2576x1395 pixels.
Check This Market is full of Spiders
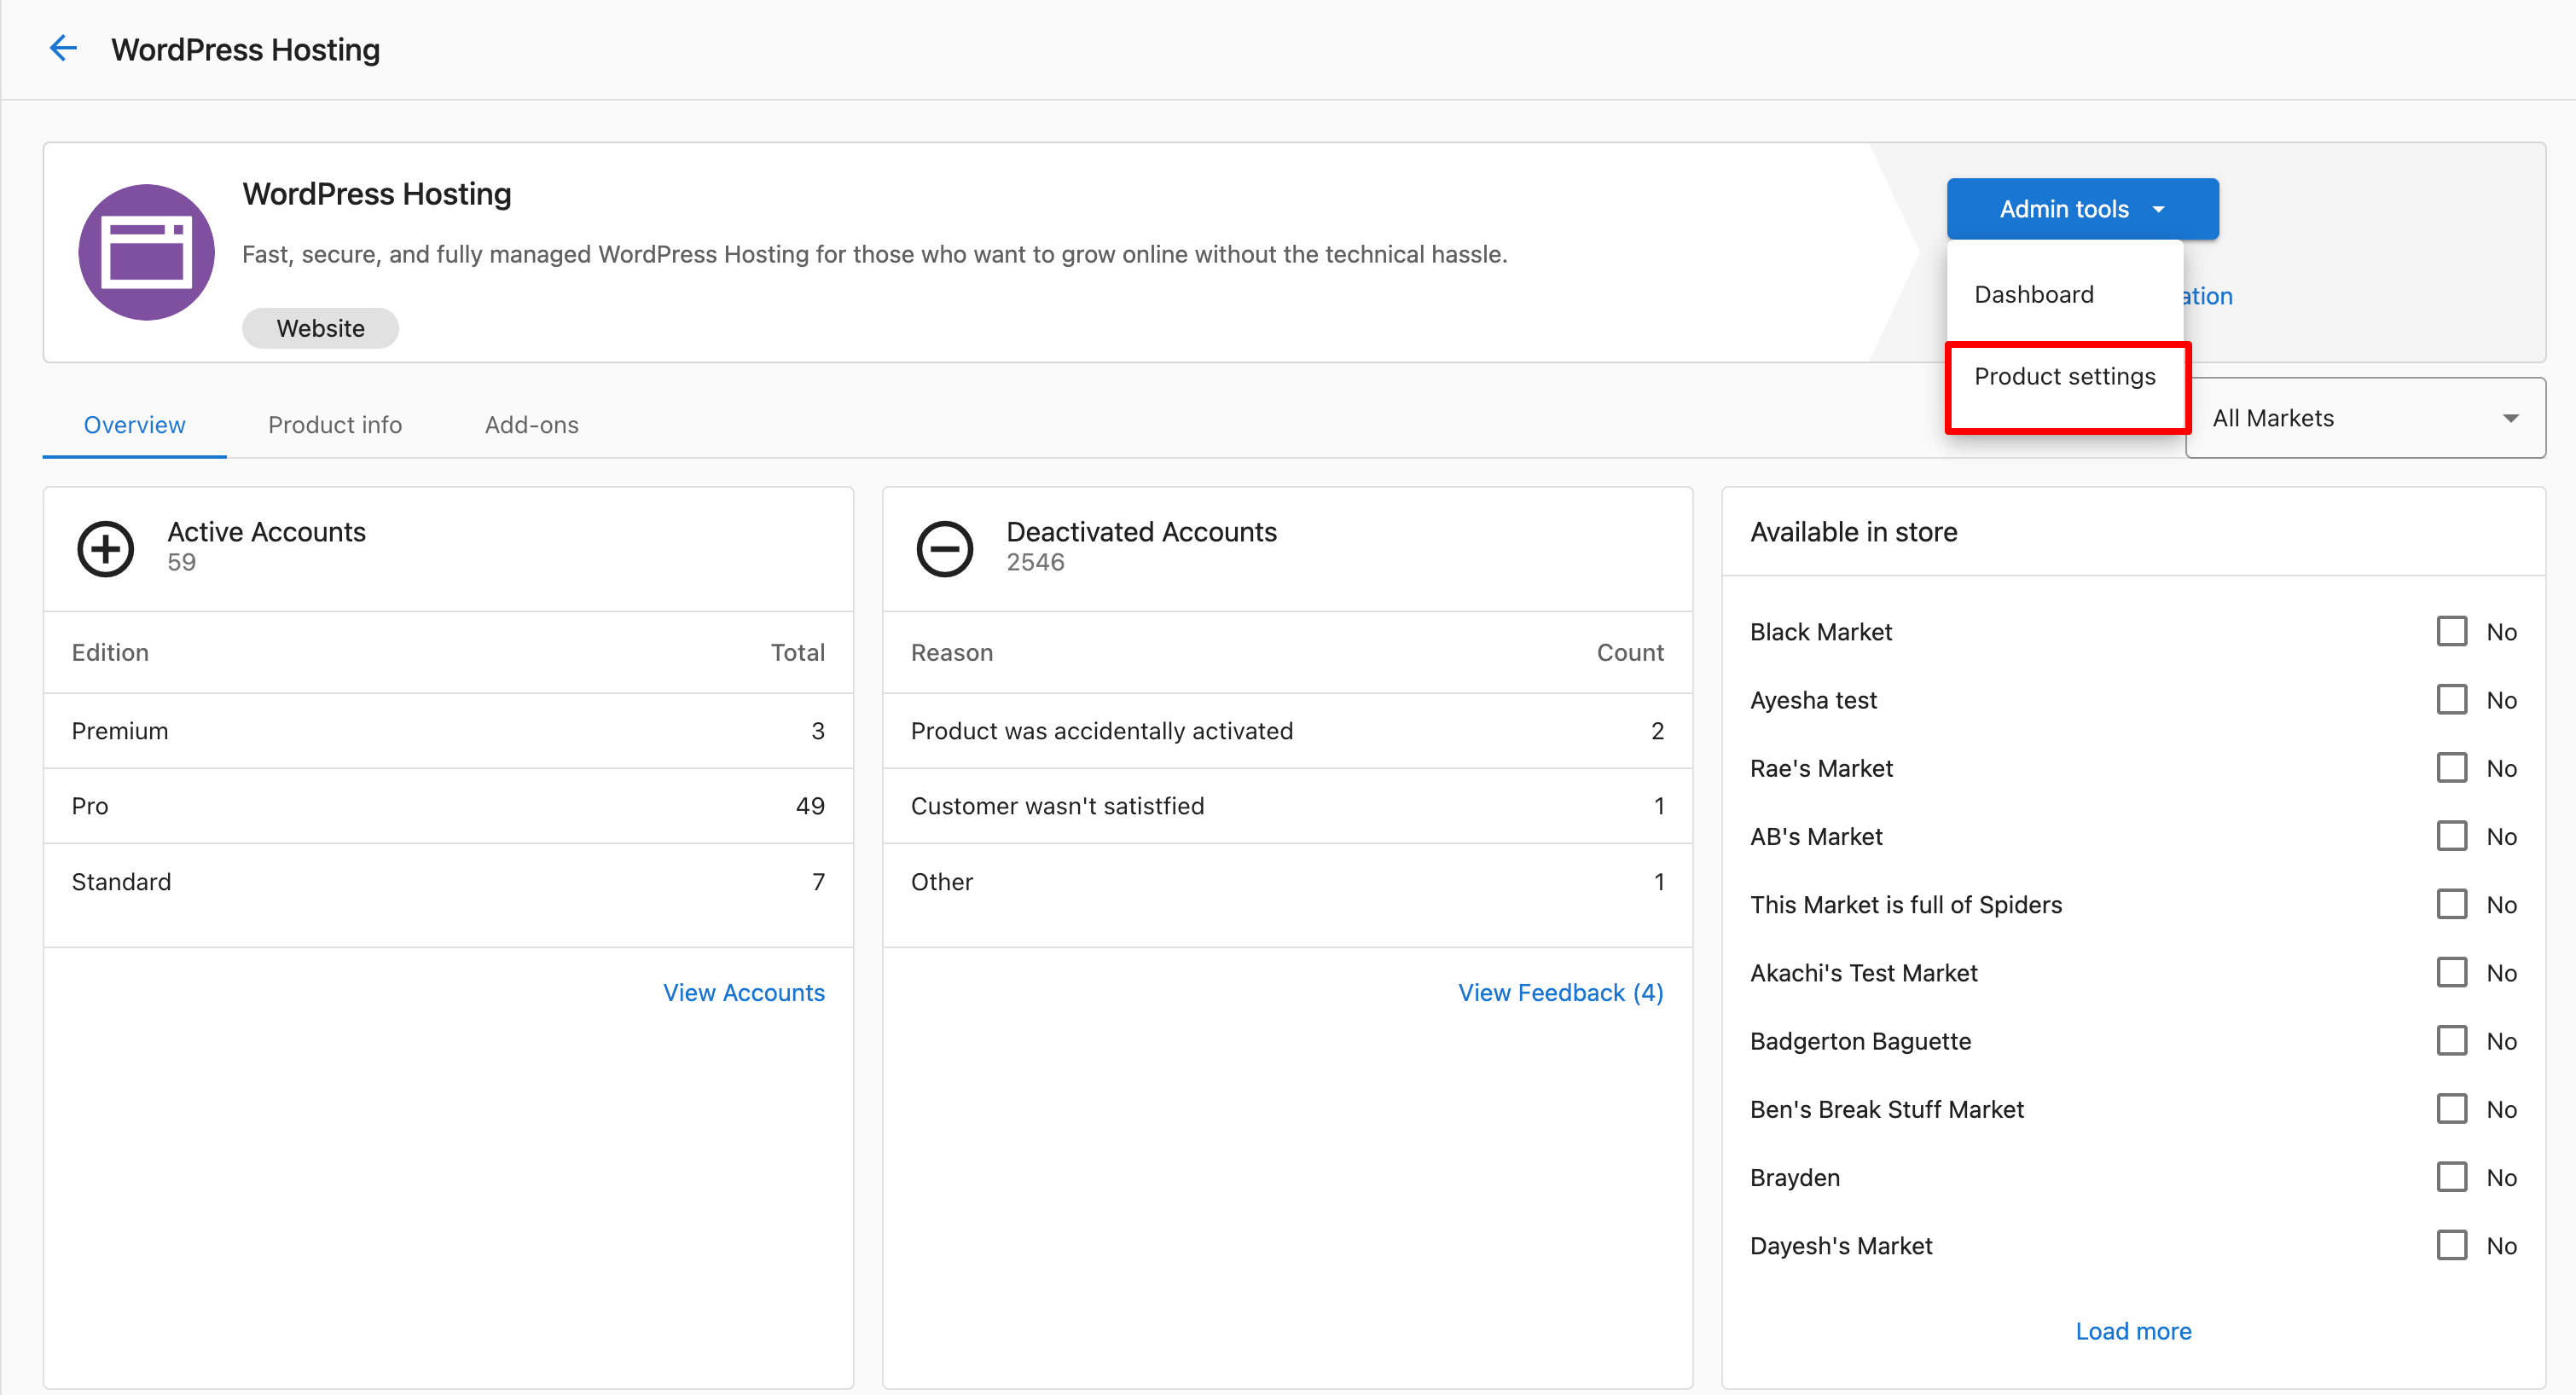click(x=2451, y=905)
